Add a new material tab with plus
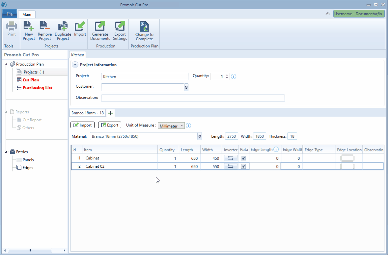 111,113
